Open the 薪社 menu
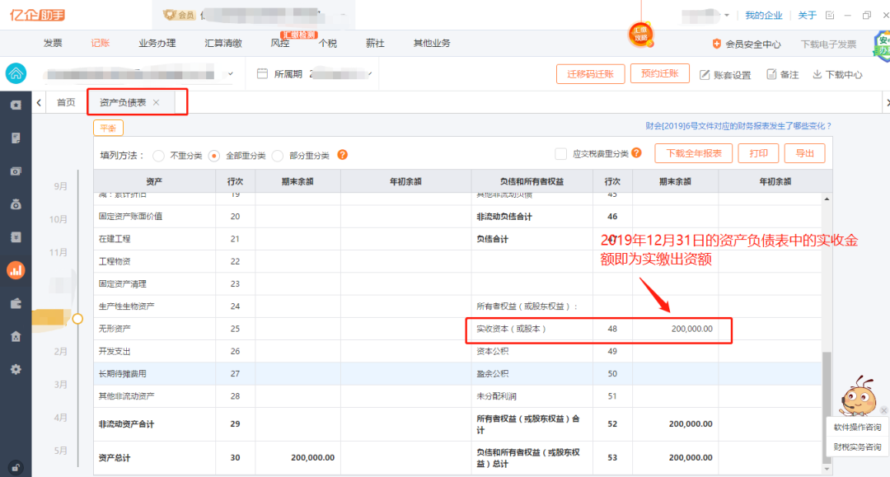 pyautogui.click(x=375, y=43)
